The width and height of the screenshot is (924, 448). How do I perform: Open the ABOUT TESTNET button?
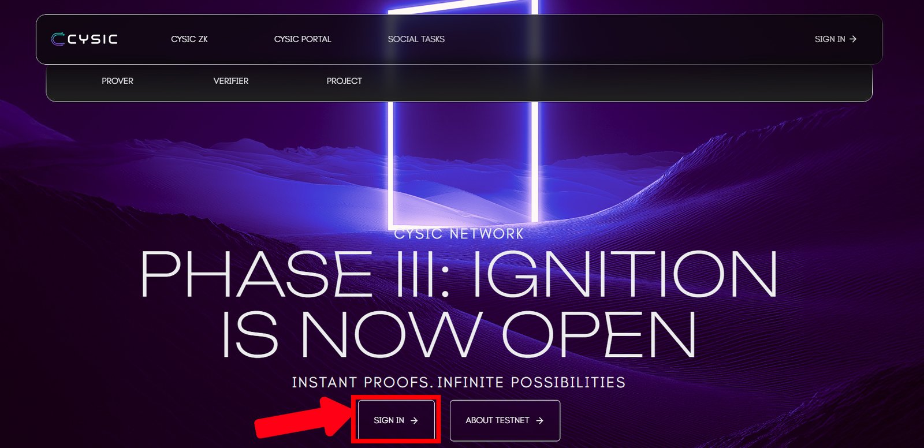[505, 420]
